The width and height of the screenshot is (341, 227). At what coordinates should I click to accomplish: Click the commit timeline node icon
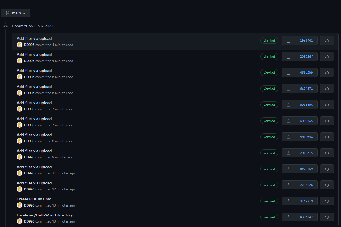coord(6,26)
